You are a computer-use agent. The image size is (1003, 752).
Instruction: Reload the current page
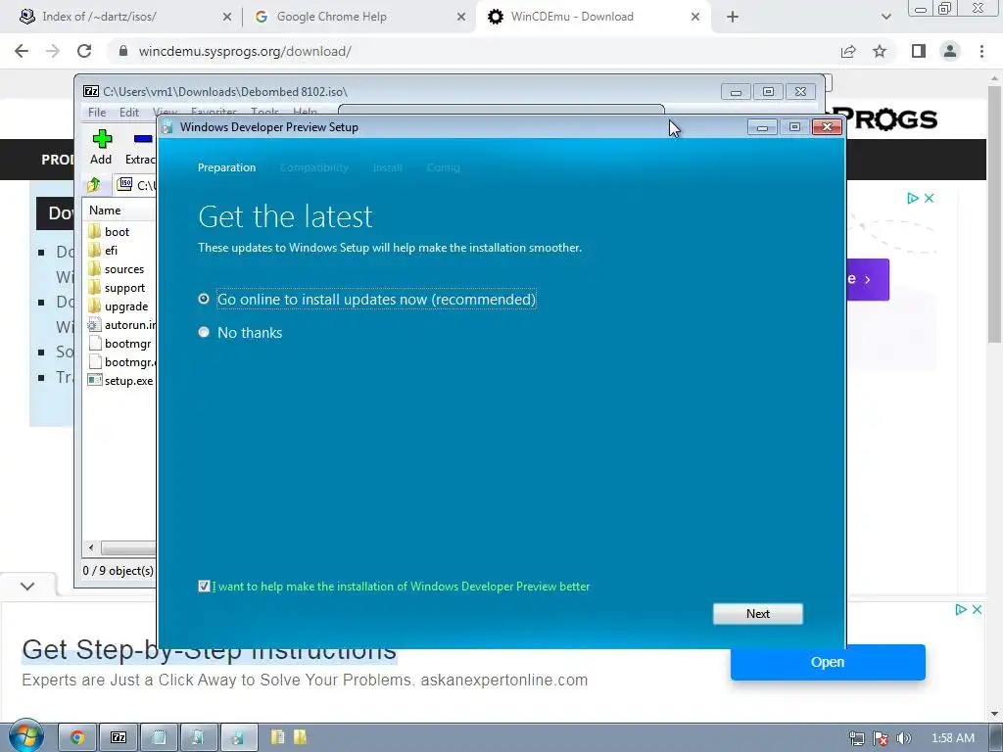(x=84, y=51)
